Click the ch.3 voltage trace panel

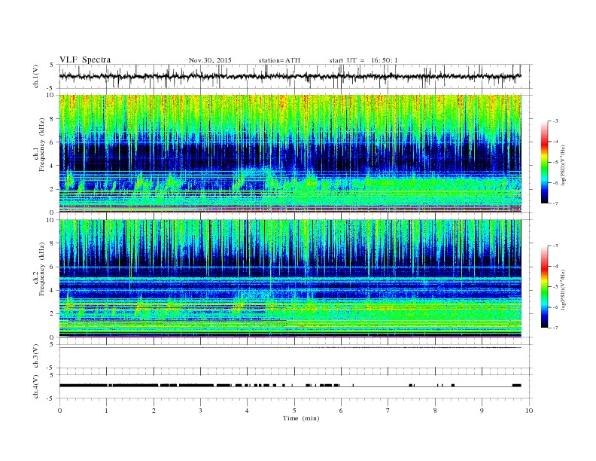click(296, 356)
